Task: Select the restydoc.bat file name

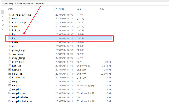Action: 19,93
